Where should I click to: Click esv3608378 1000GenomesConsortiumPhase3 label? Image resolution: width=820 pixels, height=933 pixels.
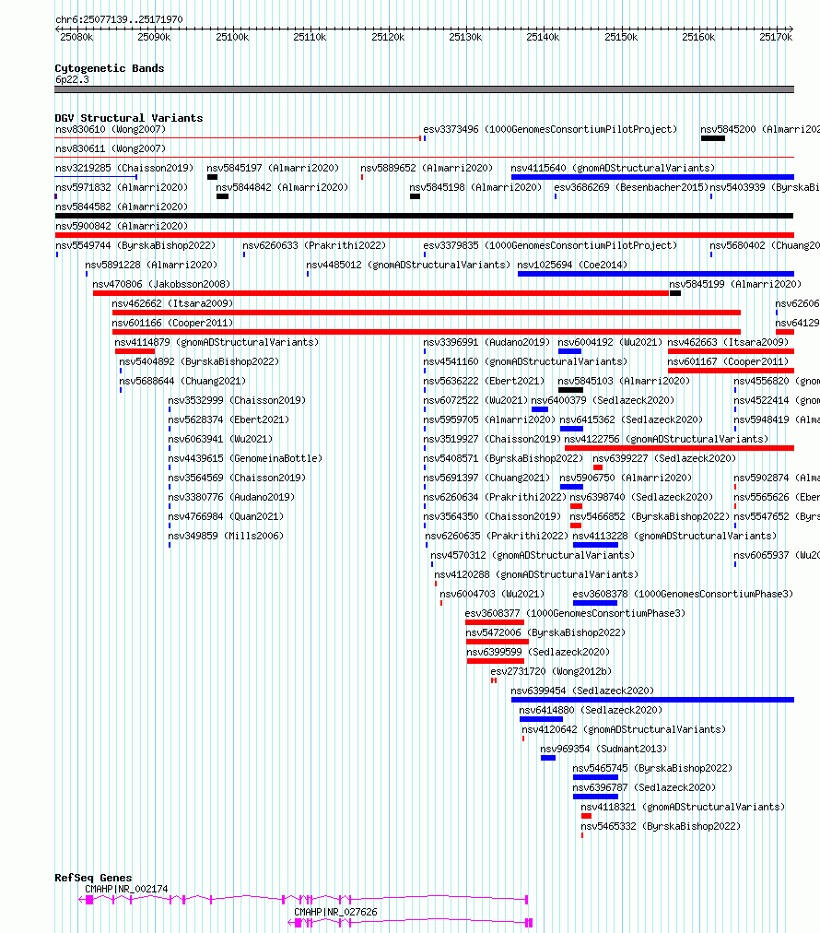tap(684, 594)
